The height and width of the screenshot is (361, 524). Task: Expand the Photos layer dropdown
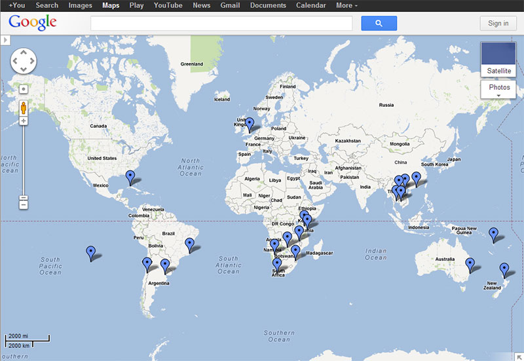coord(498,90)
